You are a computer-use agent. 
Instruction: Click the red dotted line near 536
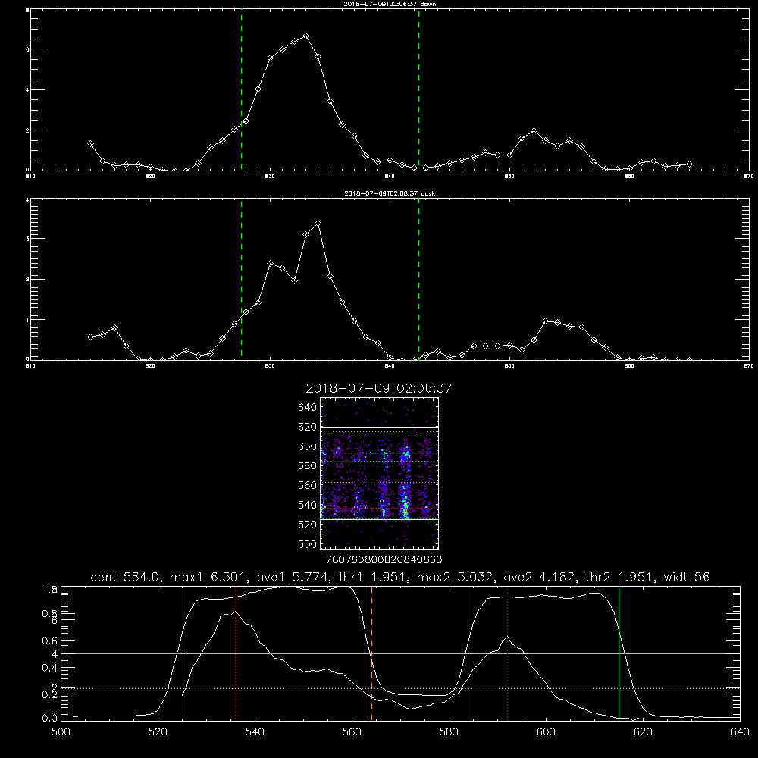click(236, 653)
